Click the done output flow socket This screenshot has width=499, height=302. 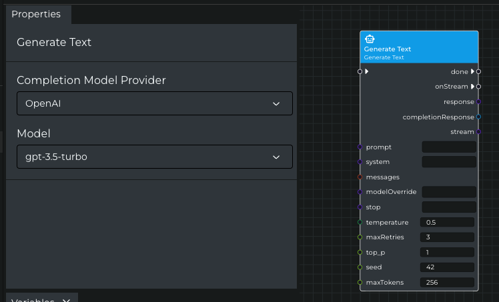click(x=478, y=71)
